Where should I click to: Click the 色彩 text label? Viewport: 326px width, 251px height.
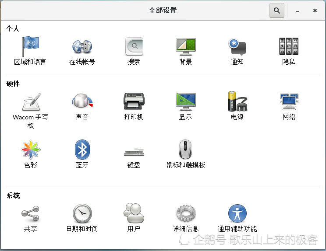(31, 165)
